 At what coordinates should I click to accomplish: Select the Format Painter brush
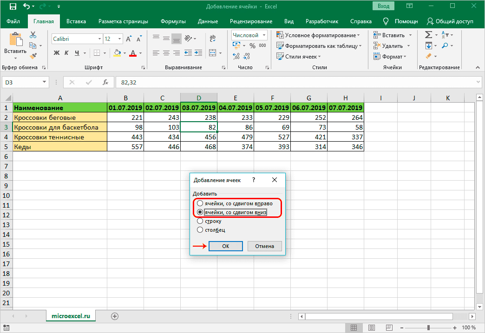click(33, 56)
